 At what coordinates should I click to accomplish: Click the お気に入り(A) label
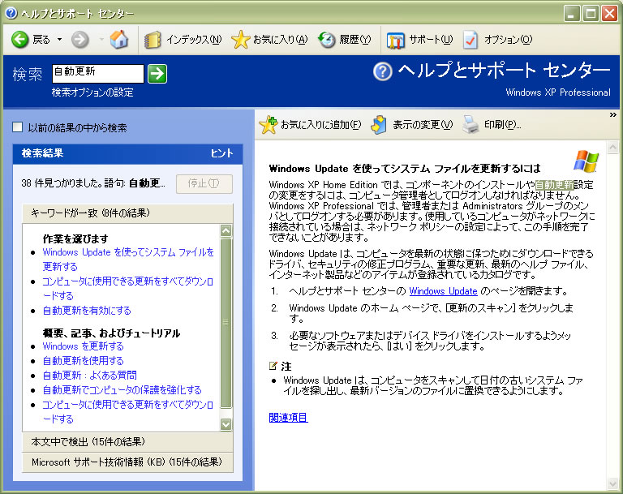(x=280, y=40)
